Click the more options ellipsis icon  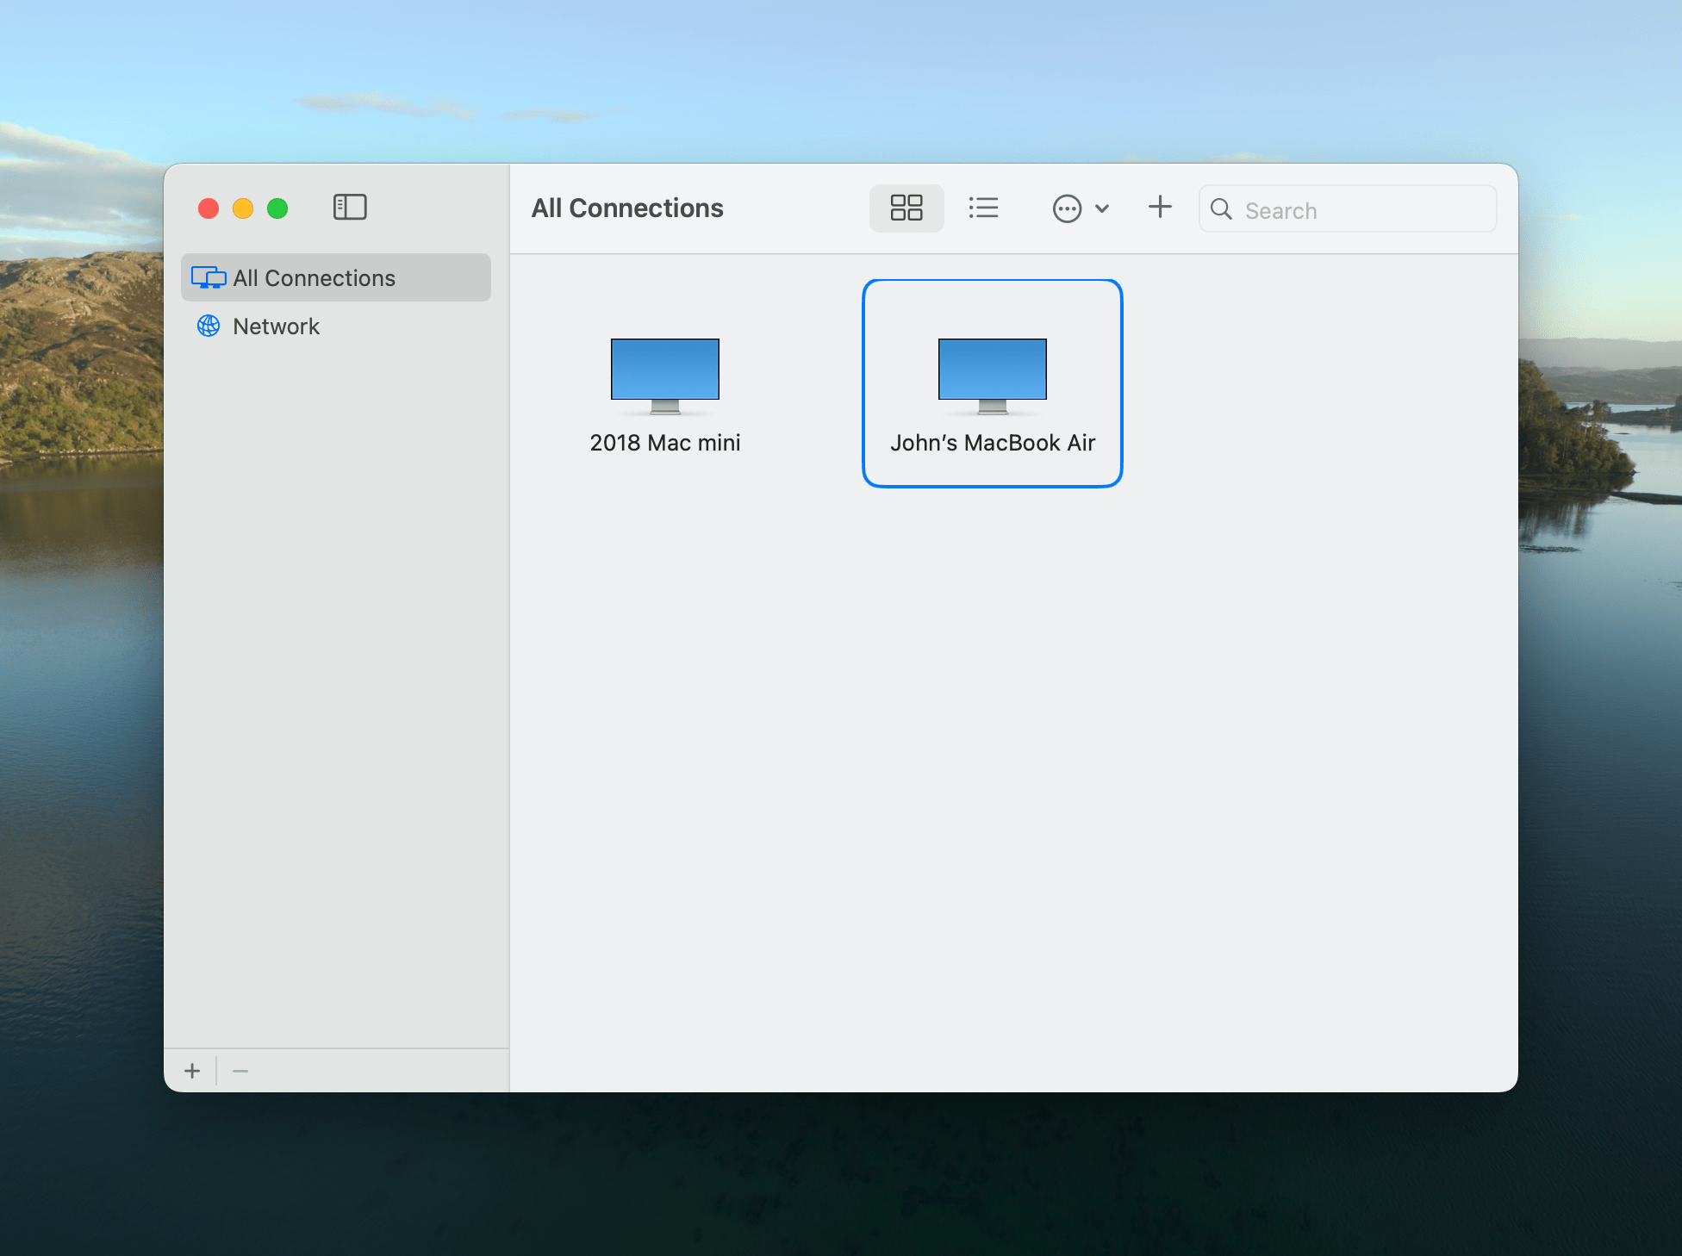pyautogui.click(x=1066, y=208)
